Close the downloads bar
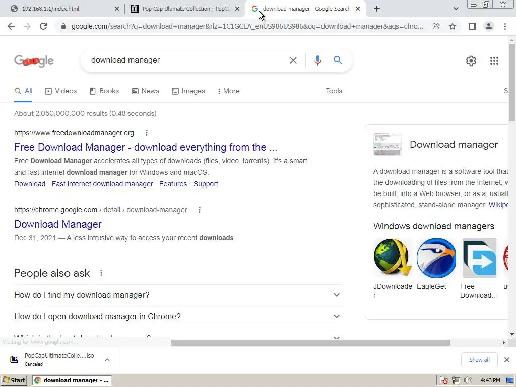Screen dimensions: 516x387 click(x=507, y=360)
